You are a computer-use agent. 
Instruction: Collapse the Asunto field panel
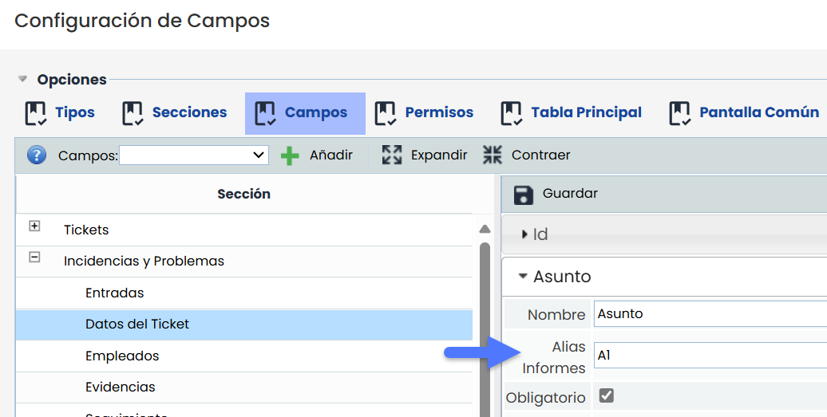coord(523,277)
